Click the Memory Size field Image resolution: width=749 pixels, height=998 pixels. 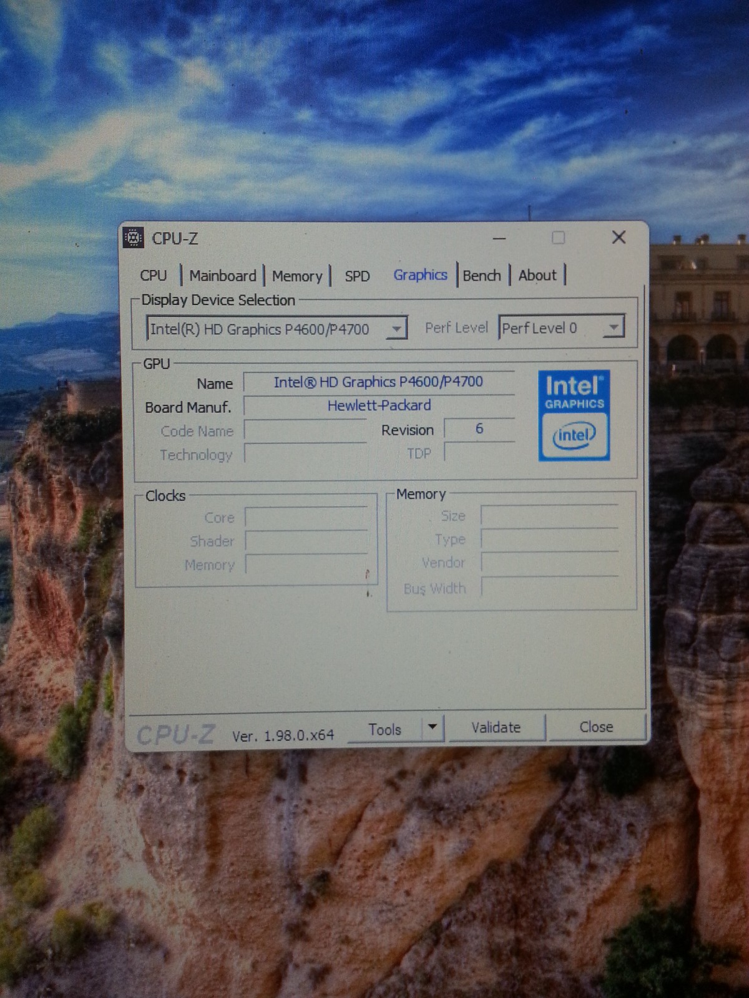point(549,515)
